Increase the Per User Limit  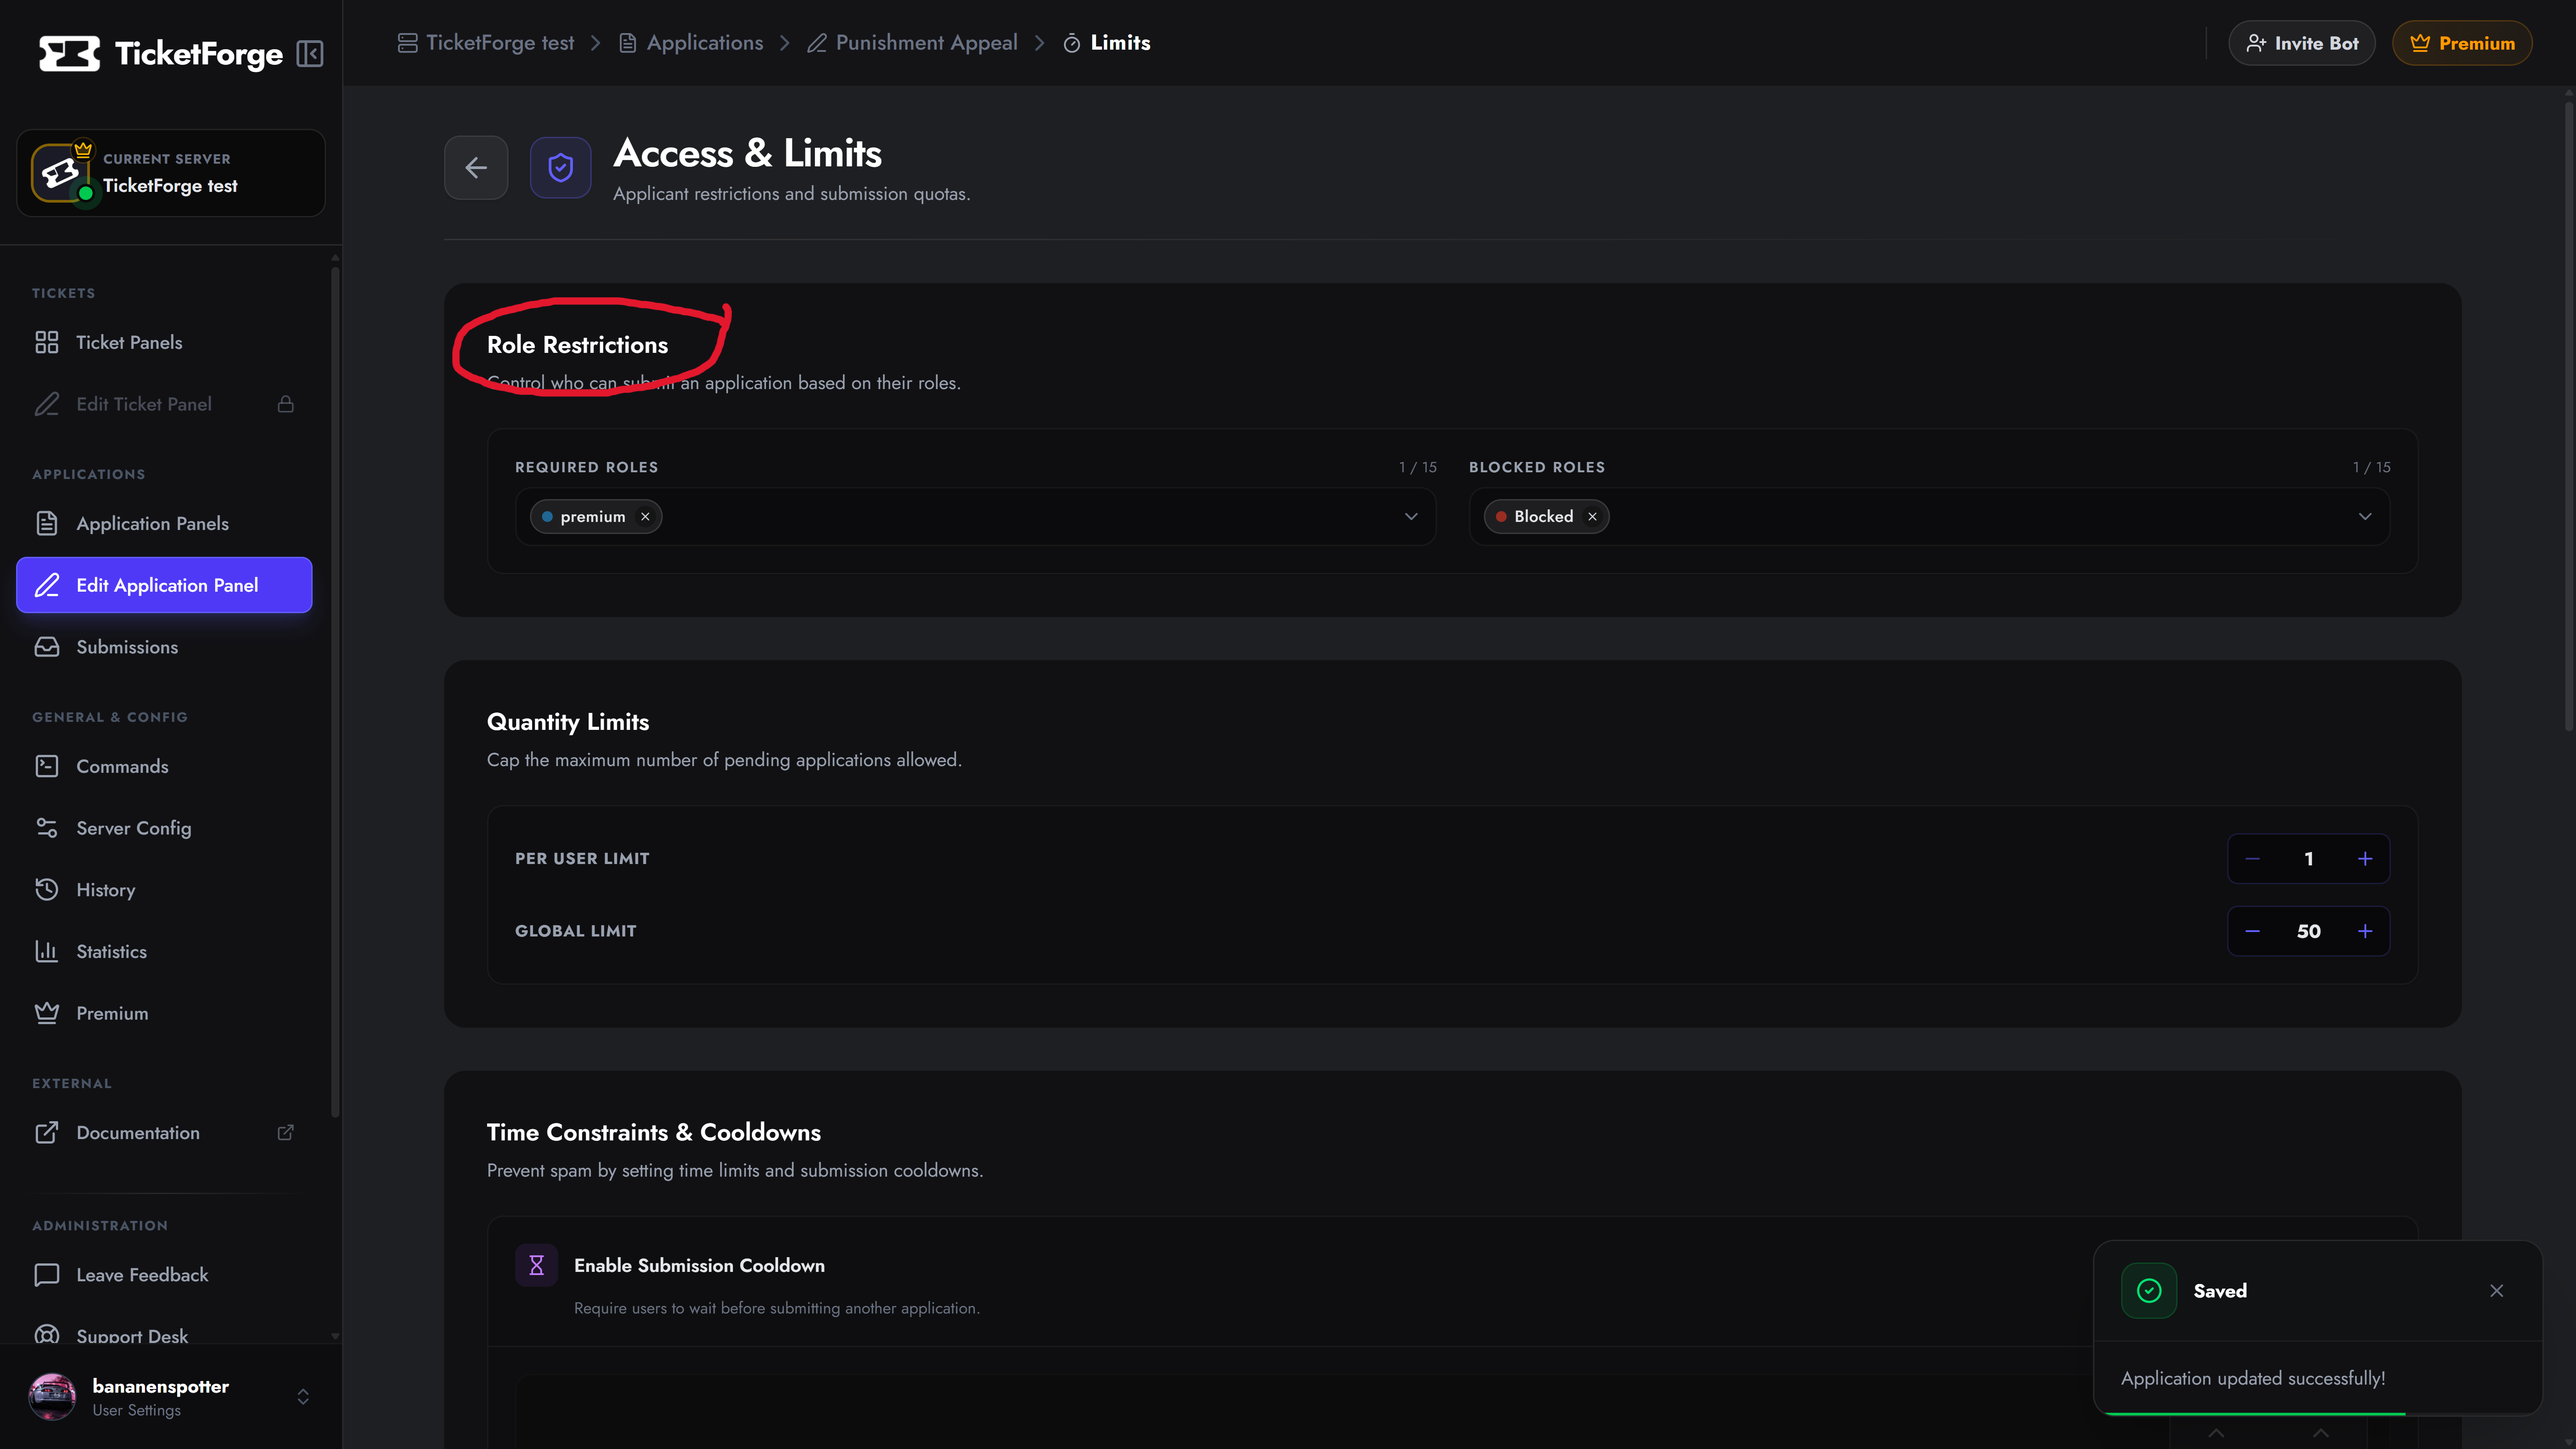click(x=2365, y=859)
